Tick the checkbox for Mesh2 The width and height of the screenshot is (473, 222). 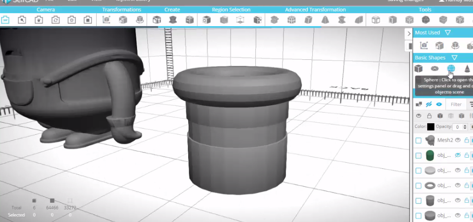(418, 140)
